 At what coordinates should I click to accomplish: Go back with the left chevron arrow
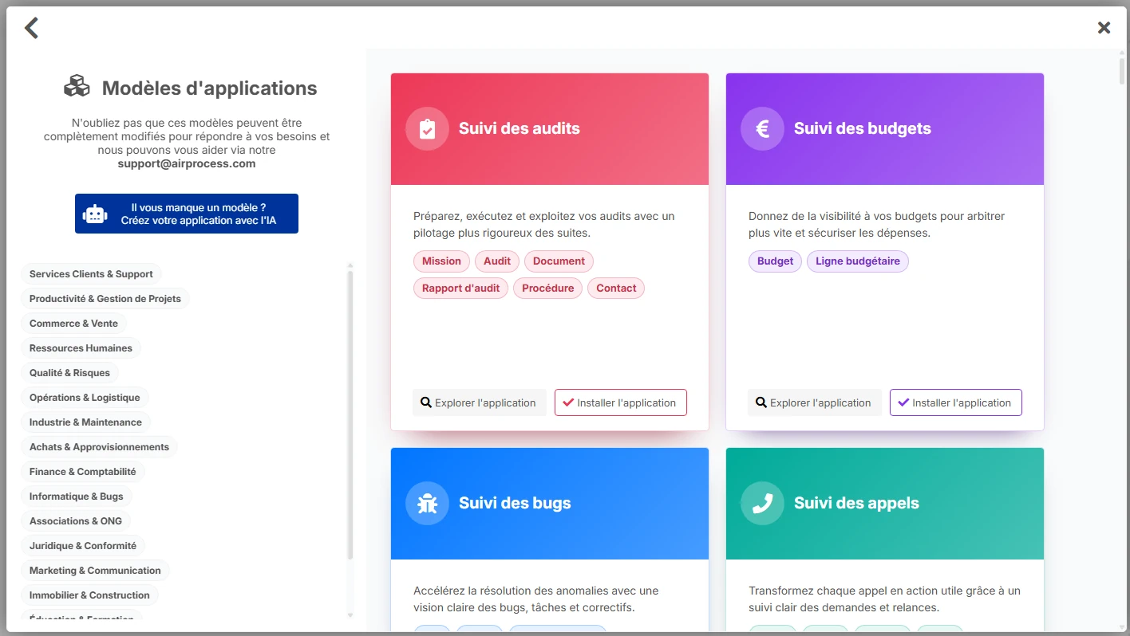click(x=31, y=28)
